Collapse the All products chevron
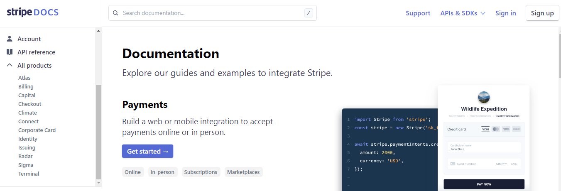 click(10, 65)
